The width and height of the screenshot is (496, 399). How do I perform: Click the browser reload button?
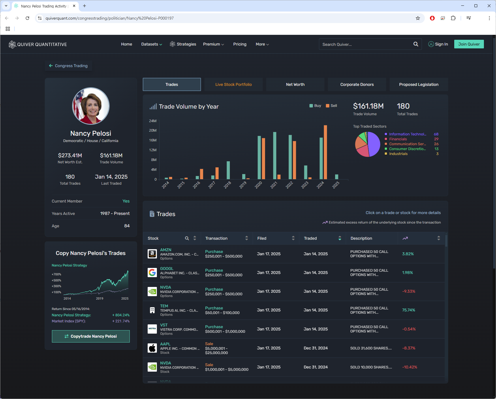(27, 18)
